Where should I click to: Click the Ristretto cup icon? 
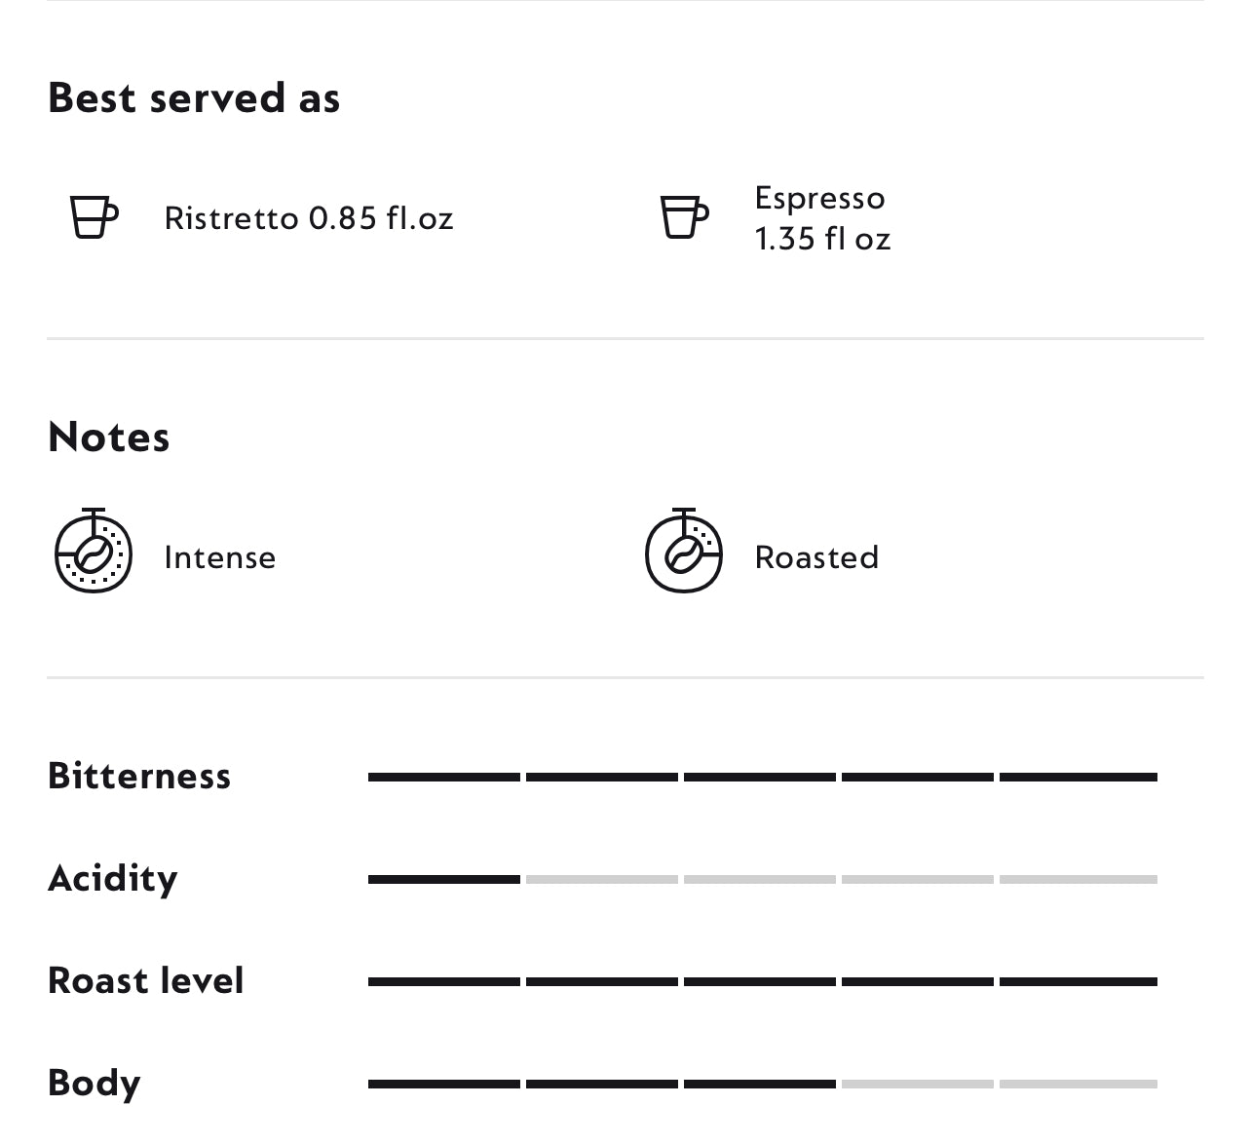94,217
